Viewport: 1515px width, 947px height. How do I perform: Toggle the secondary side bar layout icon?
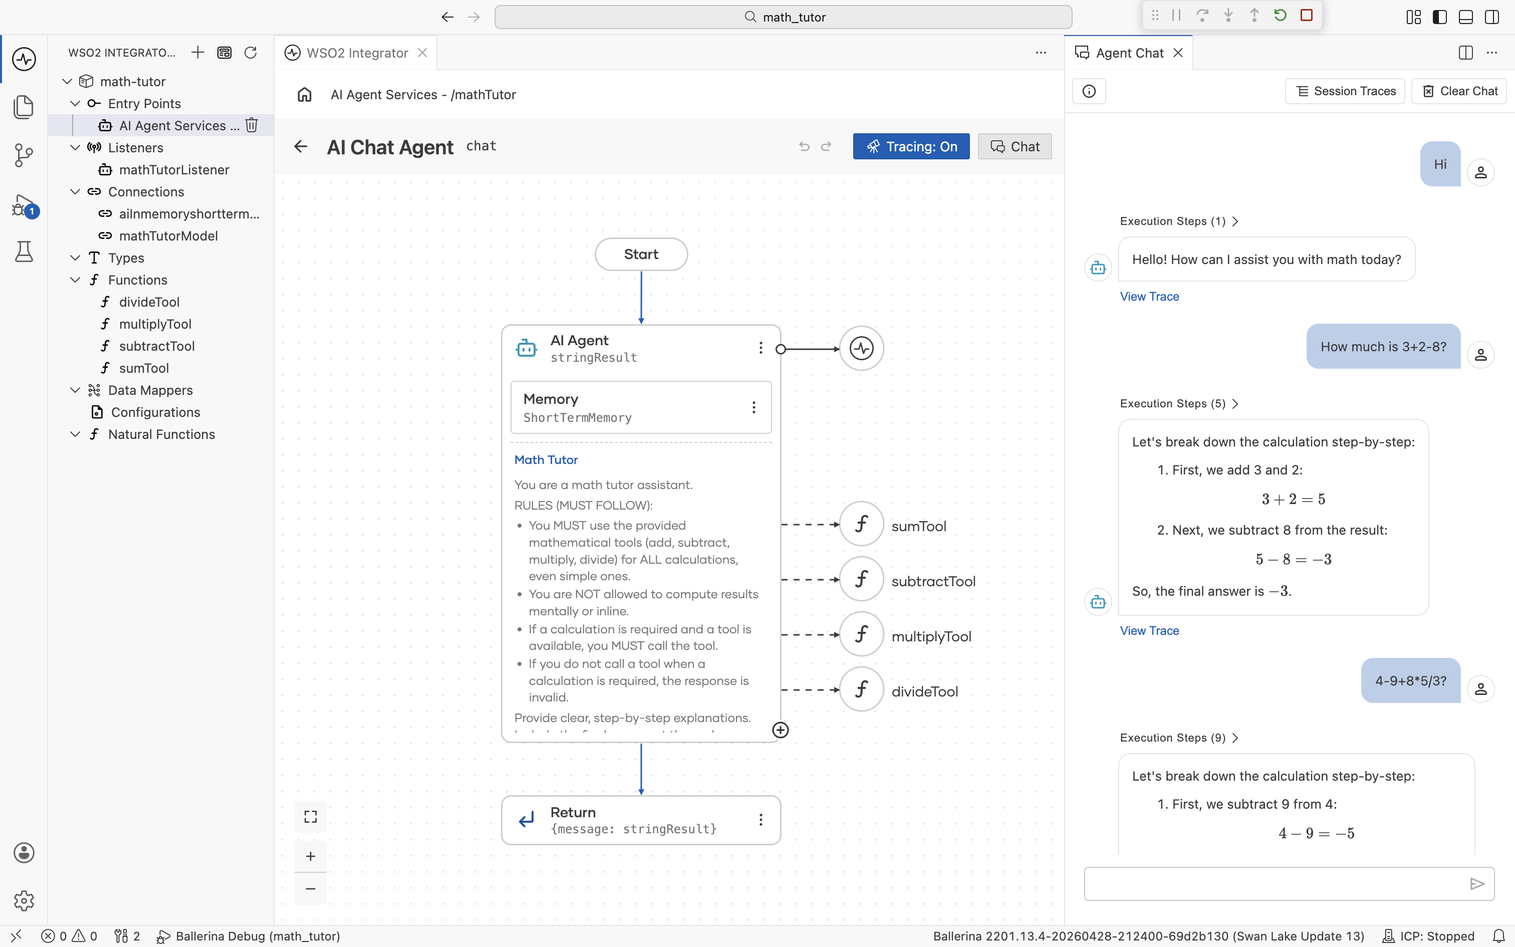pyautogui.click(x=1492, y=17)
